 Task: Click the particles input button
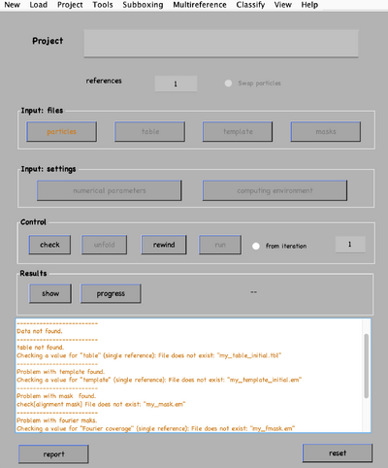click(61, 132)
